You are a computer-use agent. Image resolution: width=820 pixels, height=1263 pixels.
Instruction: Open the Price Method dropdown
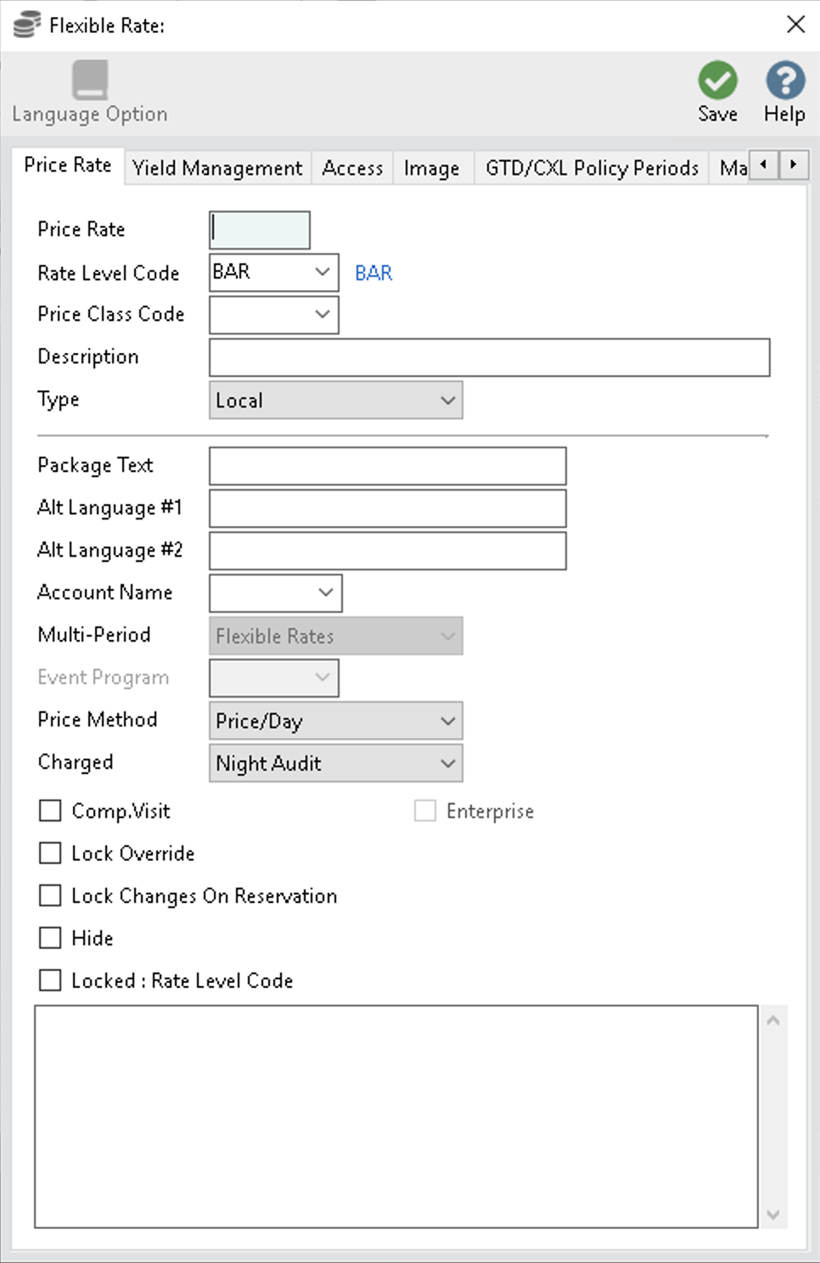coord(447,721)
